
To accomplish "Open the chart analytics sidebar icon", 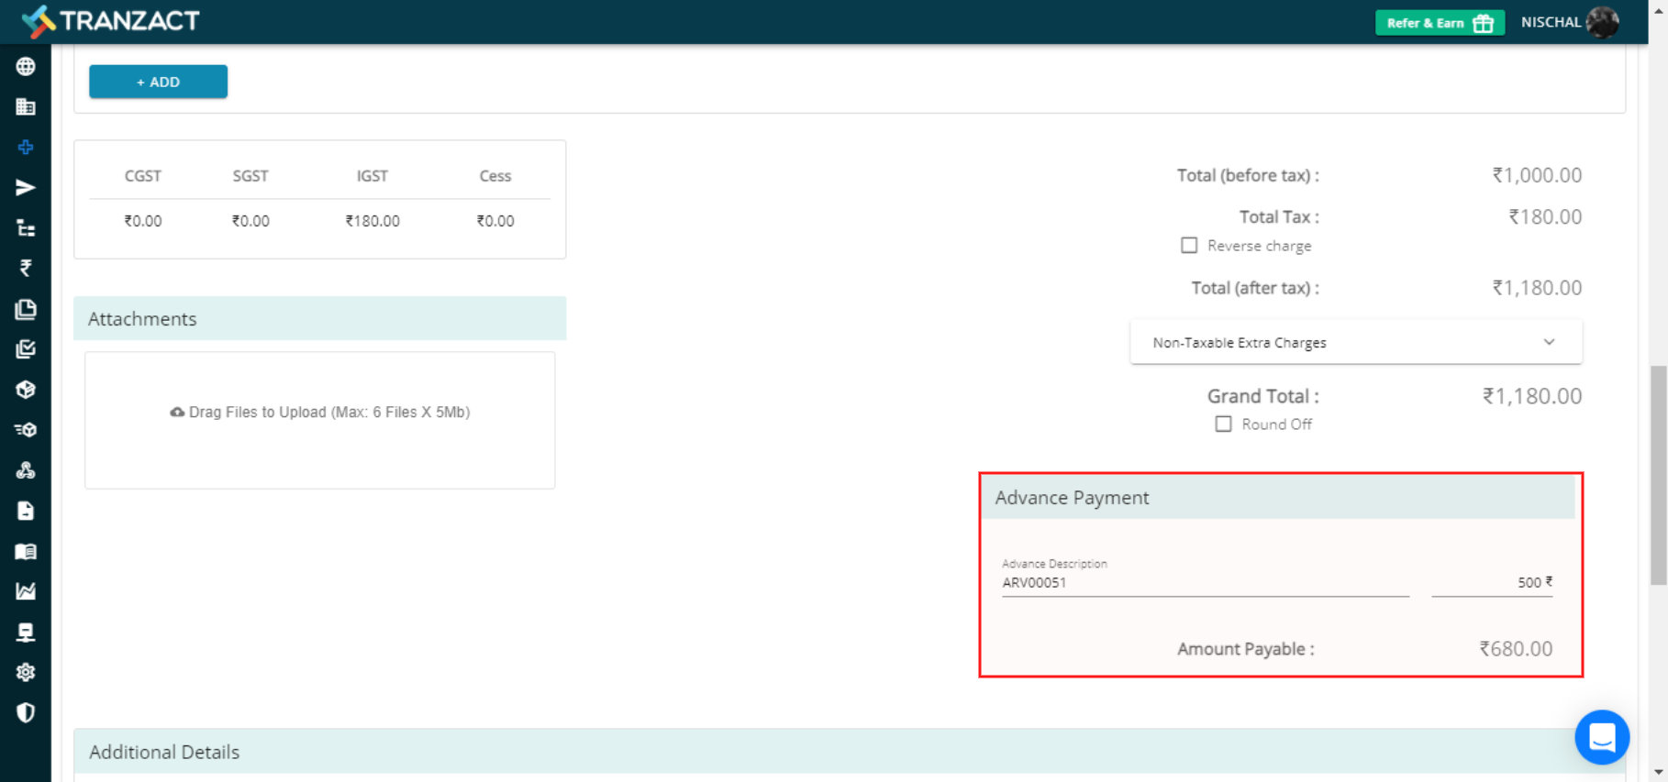I will point(26,591).
